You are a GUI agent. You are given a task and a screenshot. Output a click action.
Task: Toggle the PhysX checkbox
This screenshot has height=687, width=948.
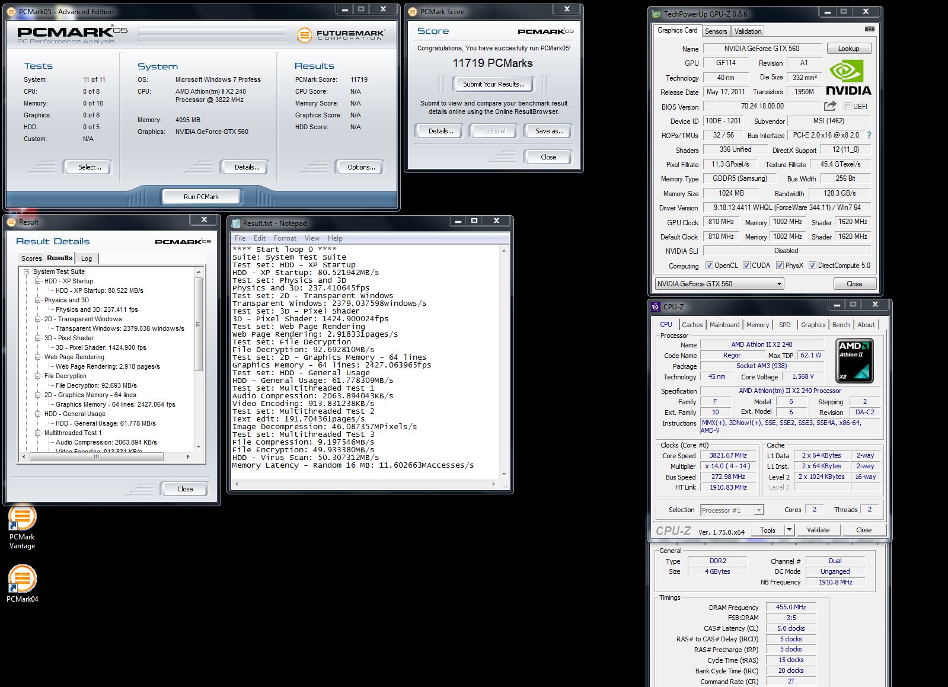[x=780, y=266]
